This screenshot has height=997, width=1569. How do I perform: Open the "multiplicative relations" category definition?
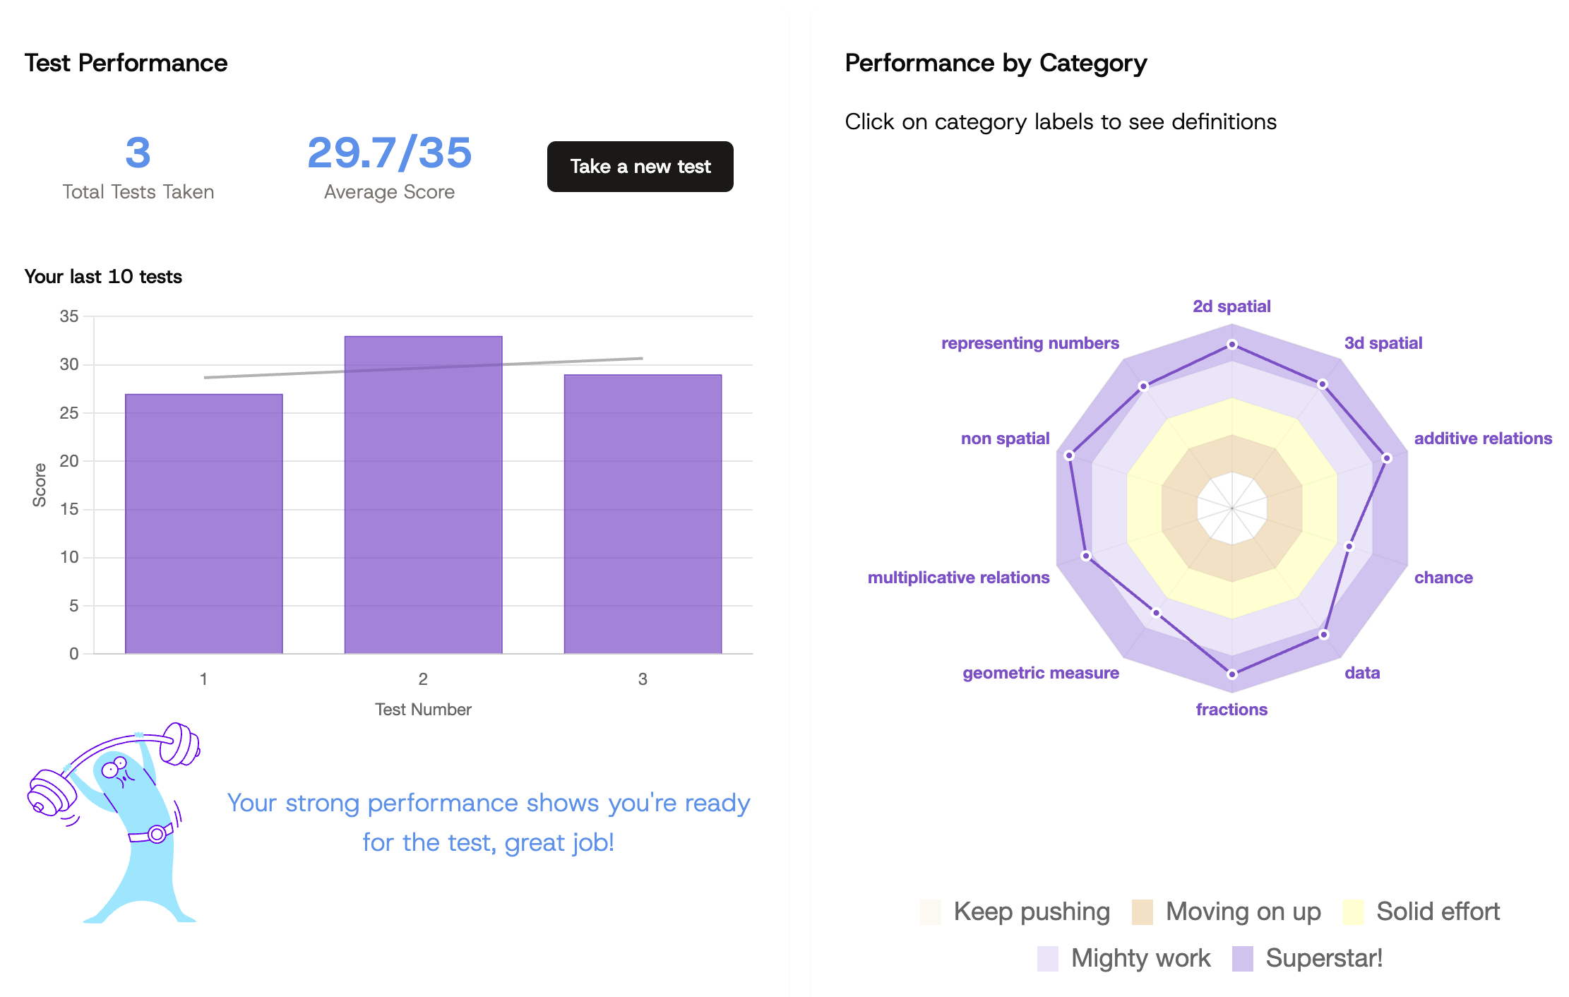(958, 577)
